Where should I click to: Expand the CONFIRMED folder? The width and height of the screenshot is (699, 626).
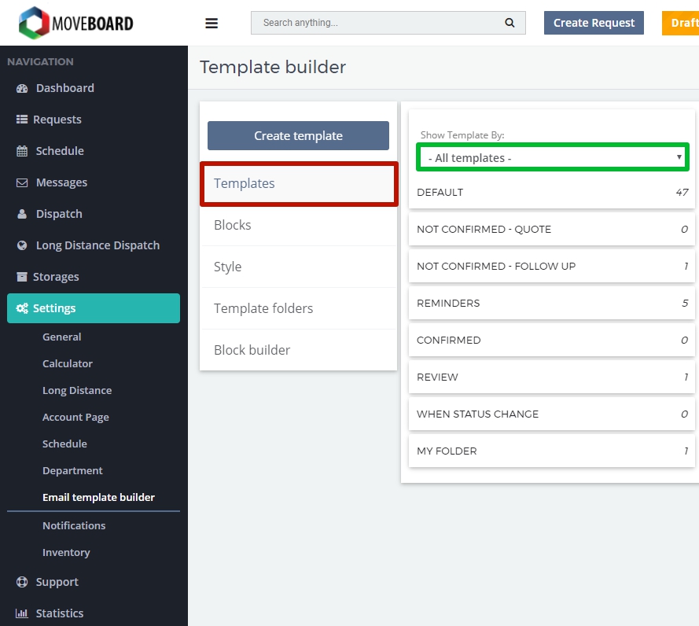551,341
